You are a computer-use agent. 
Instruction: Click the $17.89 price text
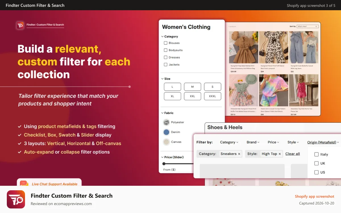tap(293, 115)
